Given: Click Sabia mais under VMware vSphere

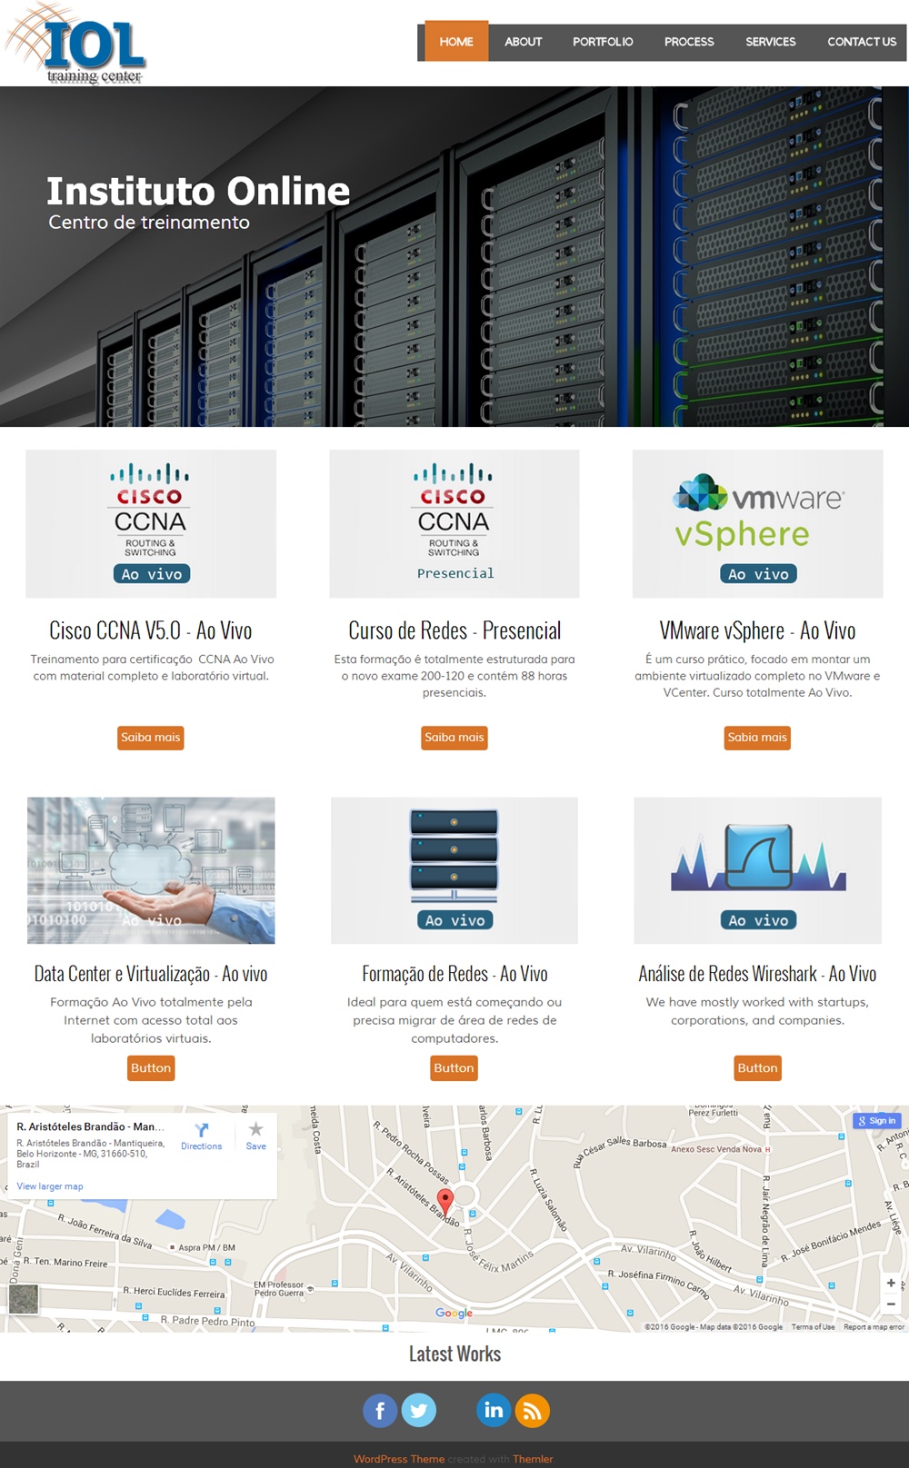Looking at the screenshot, I should tap(757, 738).
